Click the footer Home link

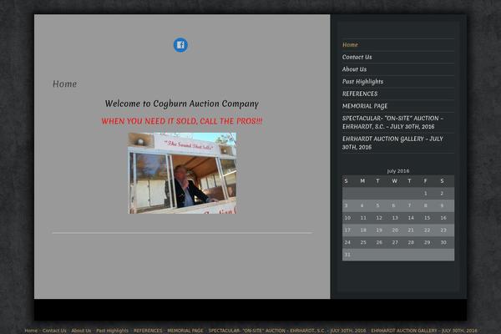click(31, 331)
